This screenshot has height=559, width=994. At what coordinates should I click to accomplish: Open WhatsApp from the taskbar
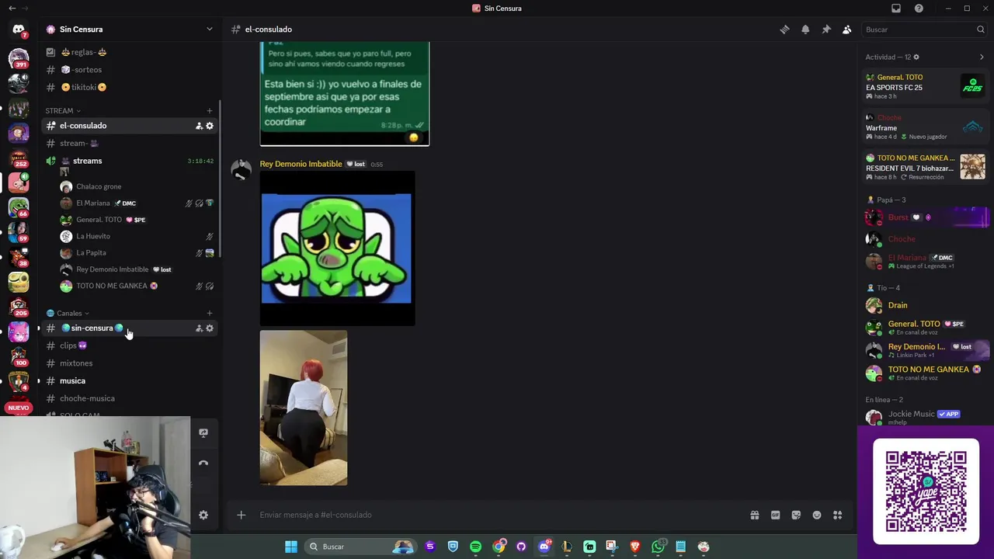[x=658, y=547]
